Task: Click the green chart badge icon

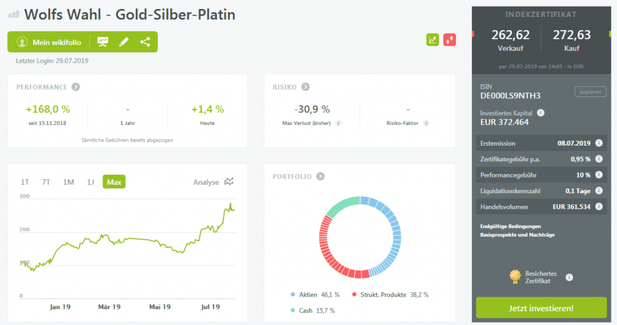Action: [x=433, y=40]
